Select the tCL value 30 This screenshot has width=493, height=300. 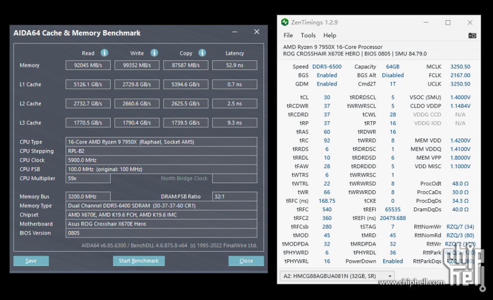327,98
